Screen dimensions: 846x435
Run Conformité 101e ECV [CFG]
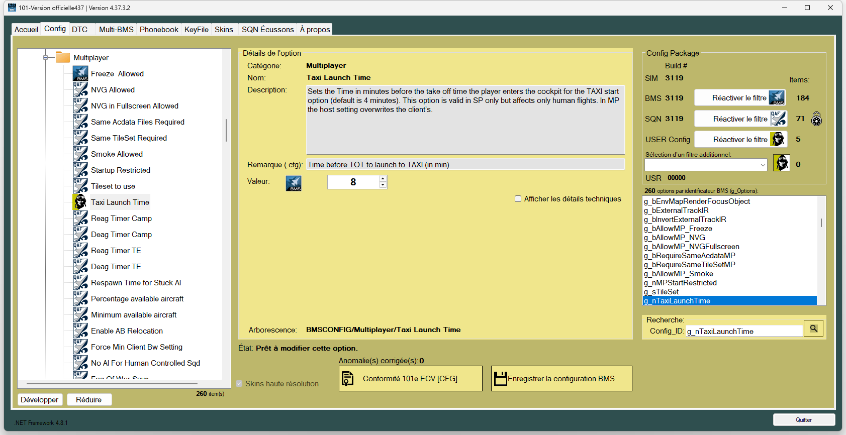pyautogui.click(x=411, y=379)
